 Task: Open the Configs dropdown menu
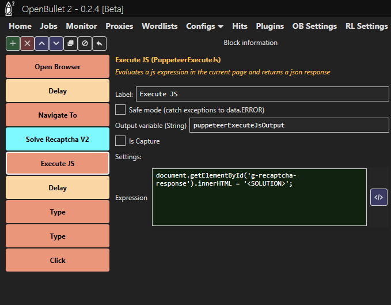coord(204,26)
